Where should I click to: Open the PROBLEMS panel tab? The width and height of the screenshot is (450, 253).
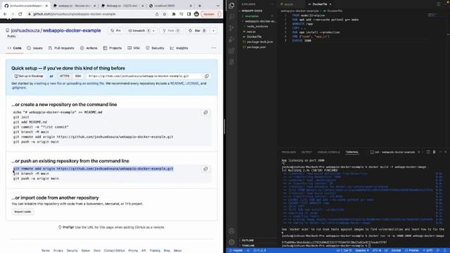coord(289,152)
